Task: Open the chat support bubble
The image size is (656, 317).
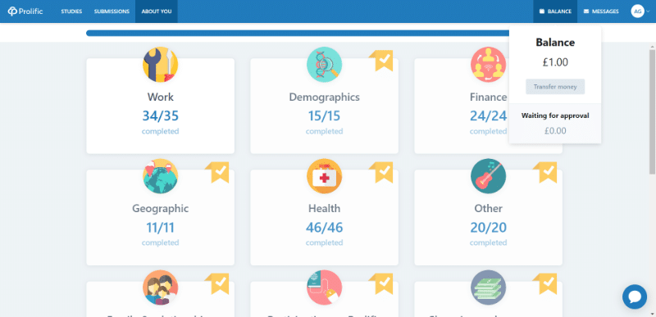Action: tap(635, 297)
